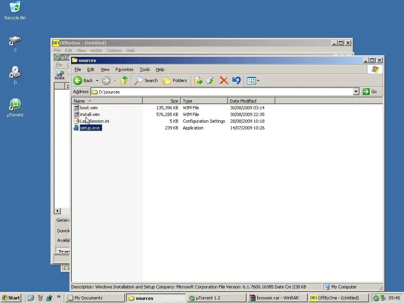Screen dimensions: 404x303
Task: Select the setup.exe file name
Action: [x=91, y=128]
